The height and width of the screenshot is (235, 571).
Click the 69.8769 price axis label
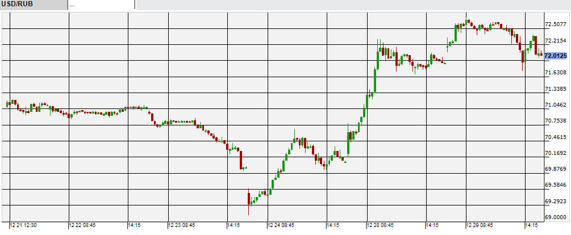point(555,169)
